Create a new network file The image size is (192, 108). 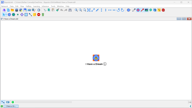click(x=8, y=10)
